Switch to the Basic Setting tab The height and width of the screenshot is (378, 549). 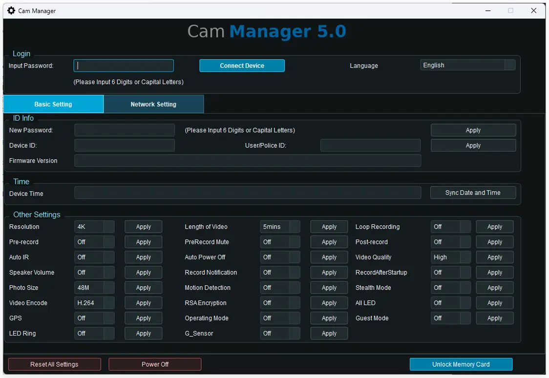[53, 104]
